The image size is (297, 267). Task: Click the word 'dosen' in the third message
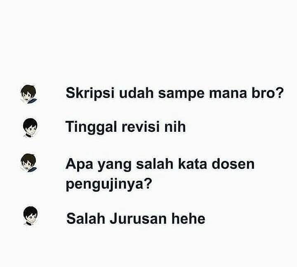(233, 164)
